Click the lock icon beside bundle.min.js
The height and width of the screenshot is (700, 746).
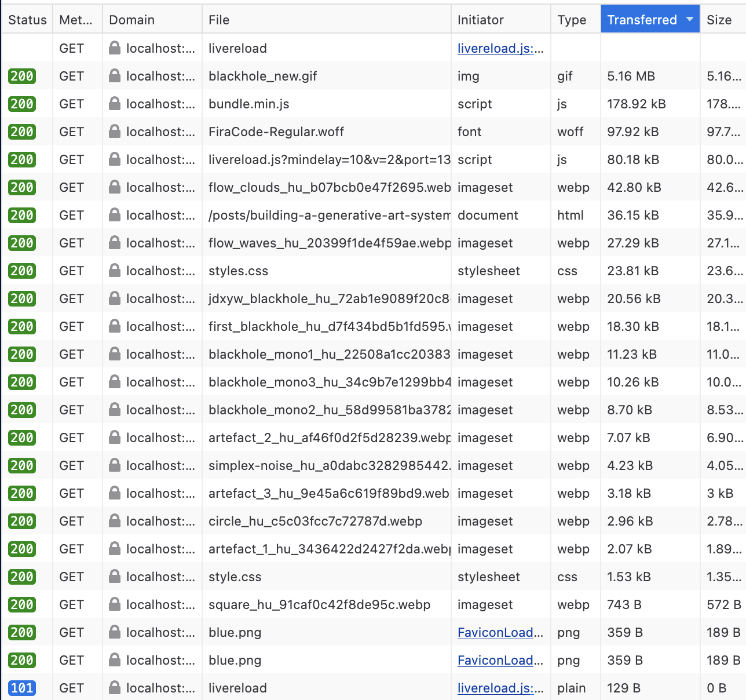[x=115, y=104]
